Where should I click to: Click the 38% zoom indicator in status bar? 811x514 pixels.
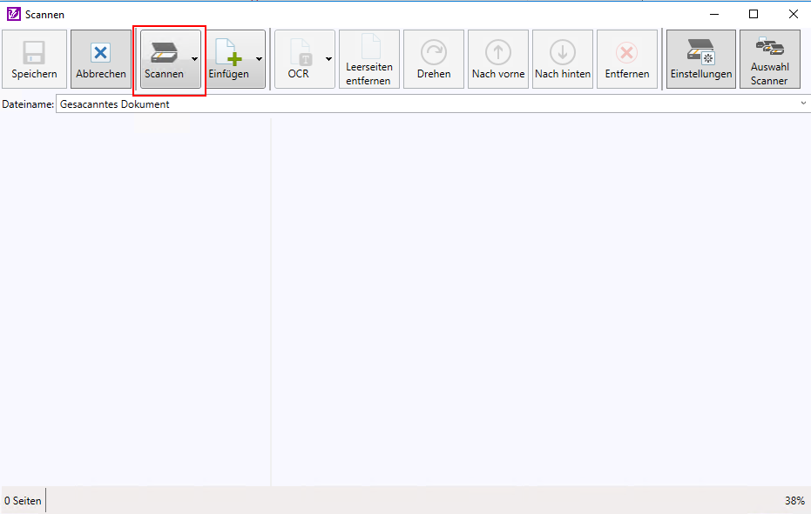[794, 501]
